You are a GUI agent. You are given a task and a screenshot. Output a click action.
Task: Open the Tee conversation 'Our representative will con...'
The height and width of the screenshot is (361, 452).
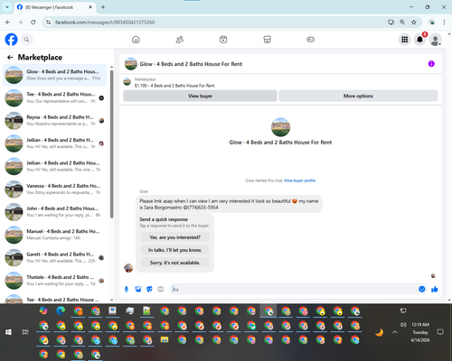[x=54, y=97]
